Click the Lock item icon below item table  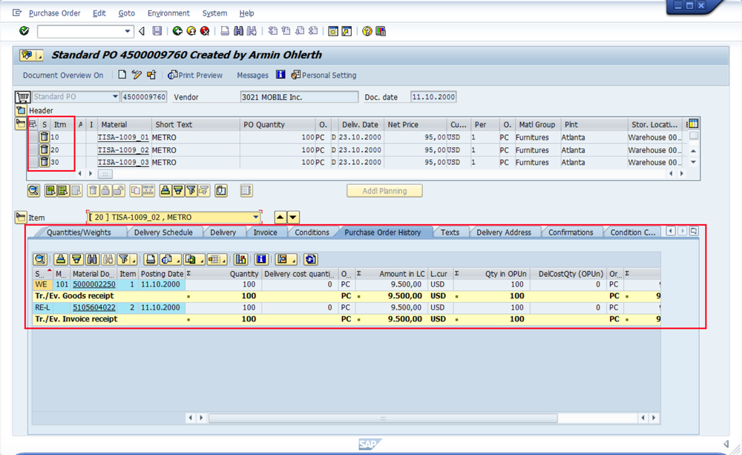pos(105,191)
